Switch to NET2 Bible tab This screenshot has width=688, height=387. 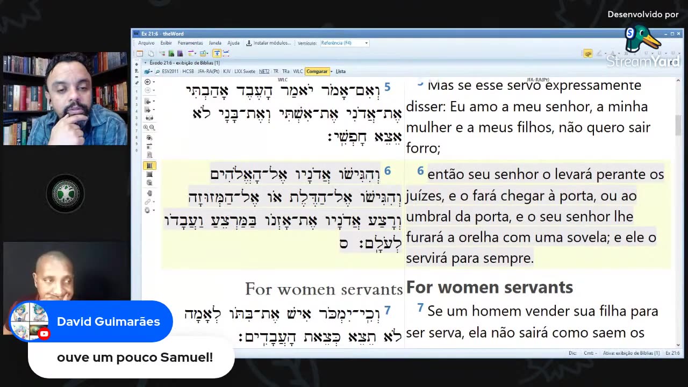pos(264,71)
